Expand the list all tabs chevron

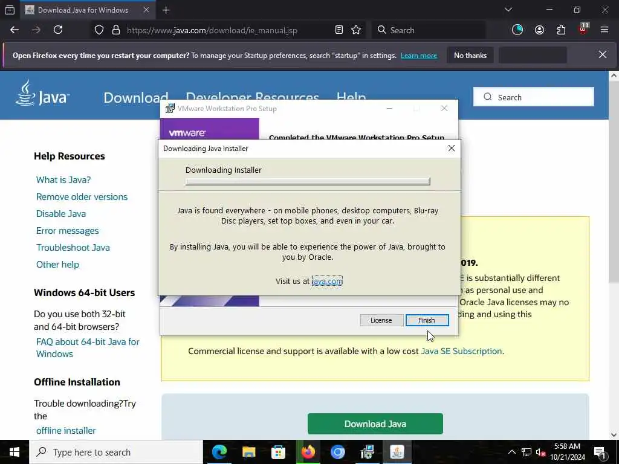click(508, 10)
